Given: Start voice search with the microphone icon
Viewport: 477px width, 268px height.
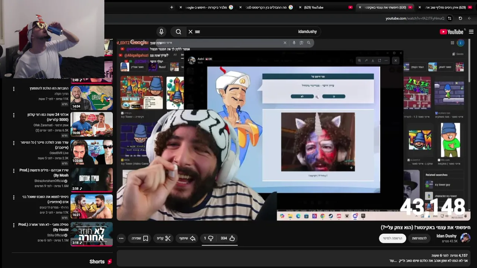Looking at the screenshot, I should (161, 32).
